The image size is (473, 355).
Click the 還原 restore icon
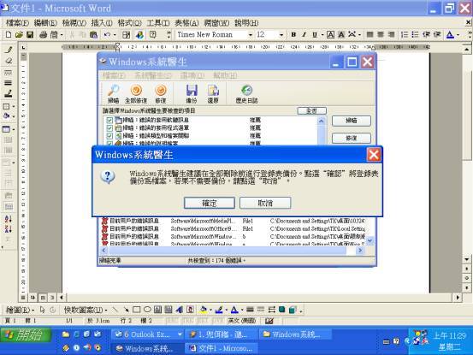click(x=213, y=94)
